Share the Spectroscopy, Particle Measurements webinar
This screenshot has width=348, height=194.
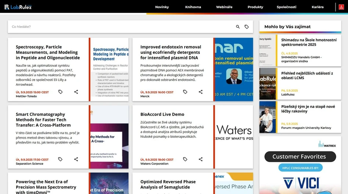[x=76, y=92]
